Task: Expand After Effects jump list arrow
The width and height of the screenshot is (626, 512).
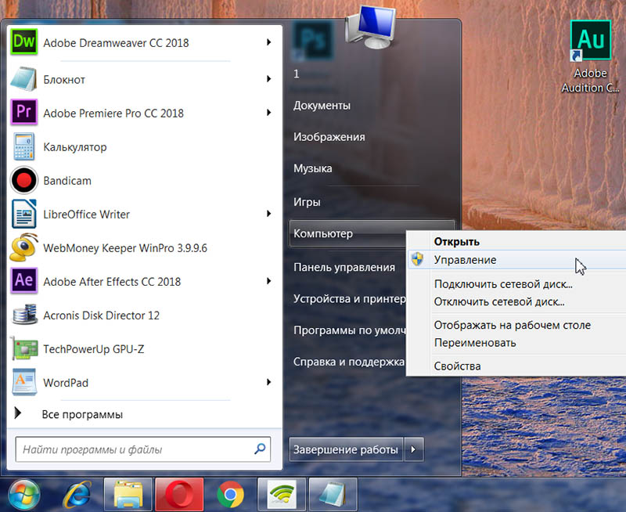Action: click(268, 281)
